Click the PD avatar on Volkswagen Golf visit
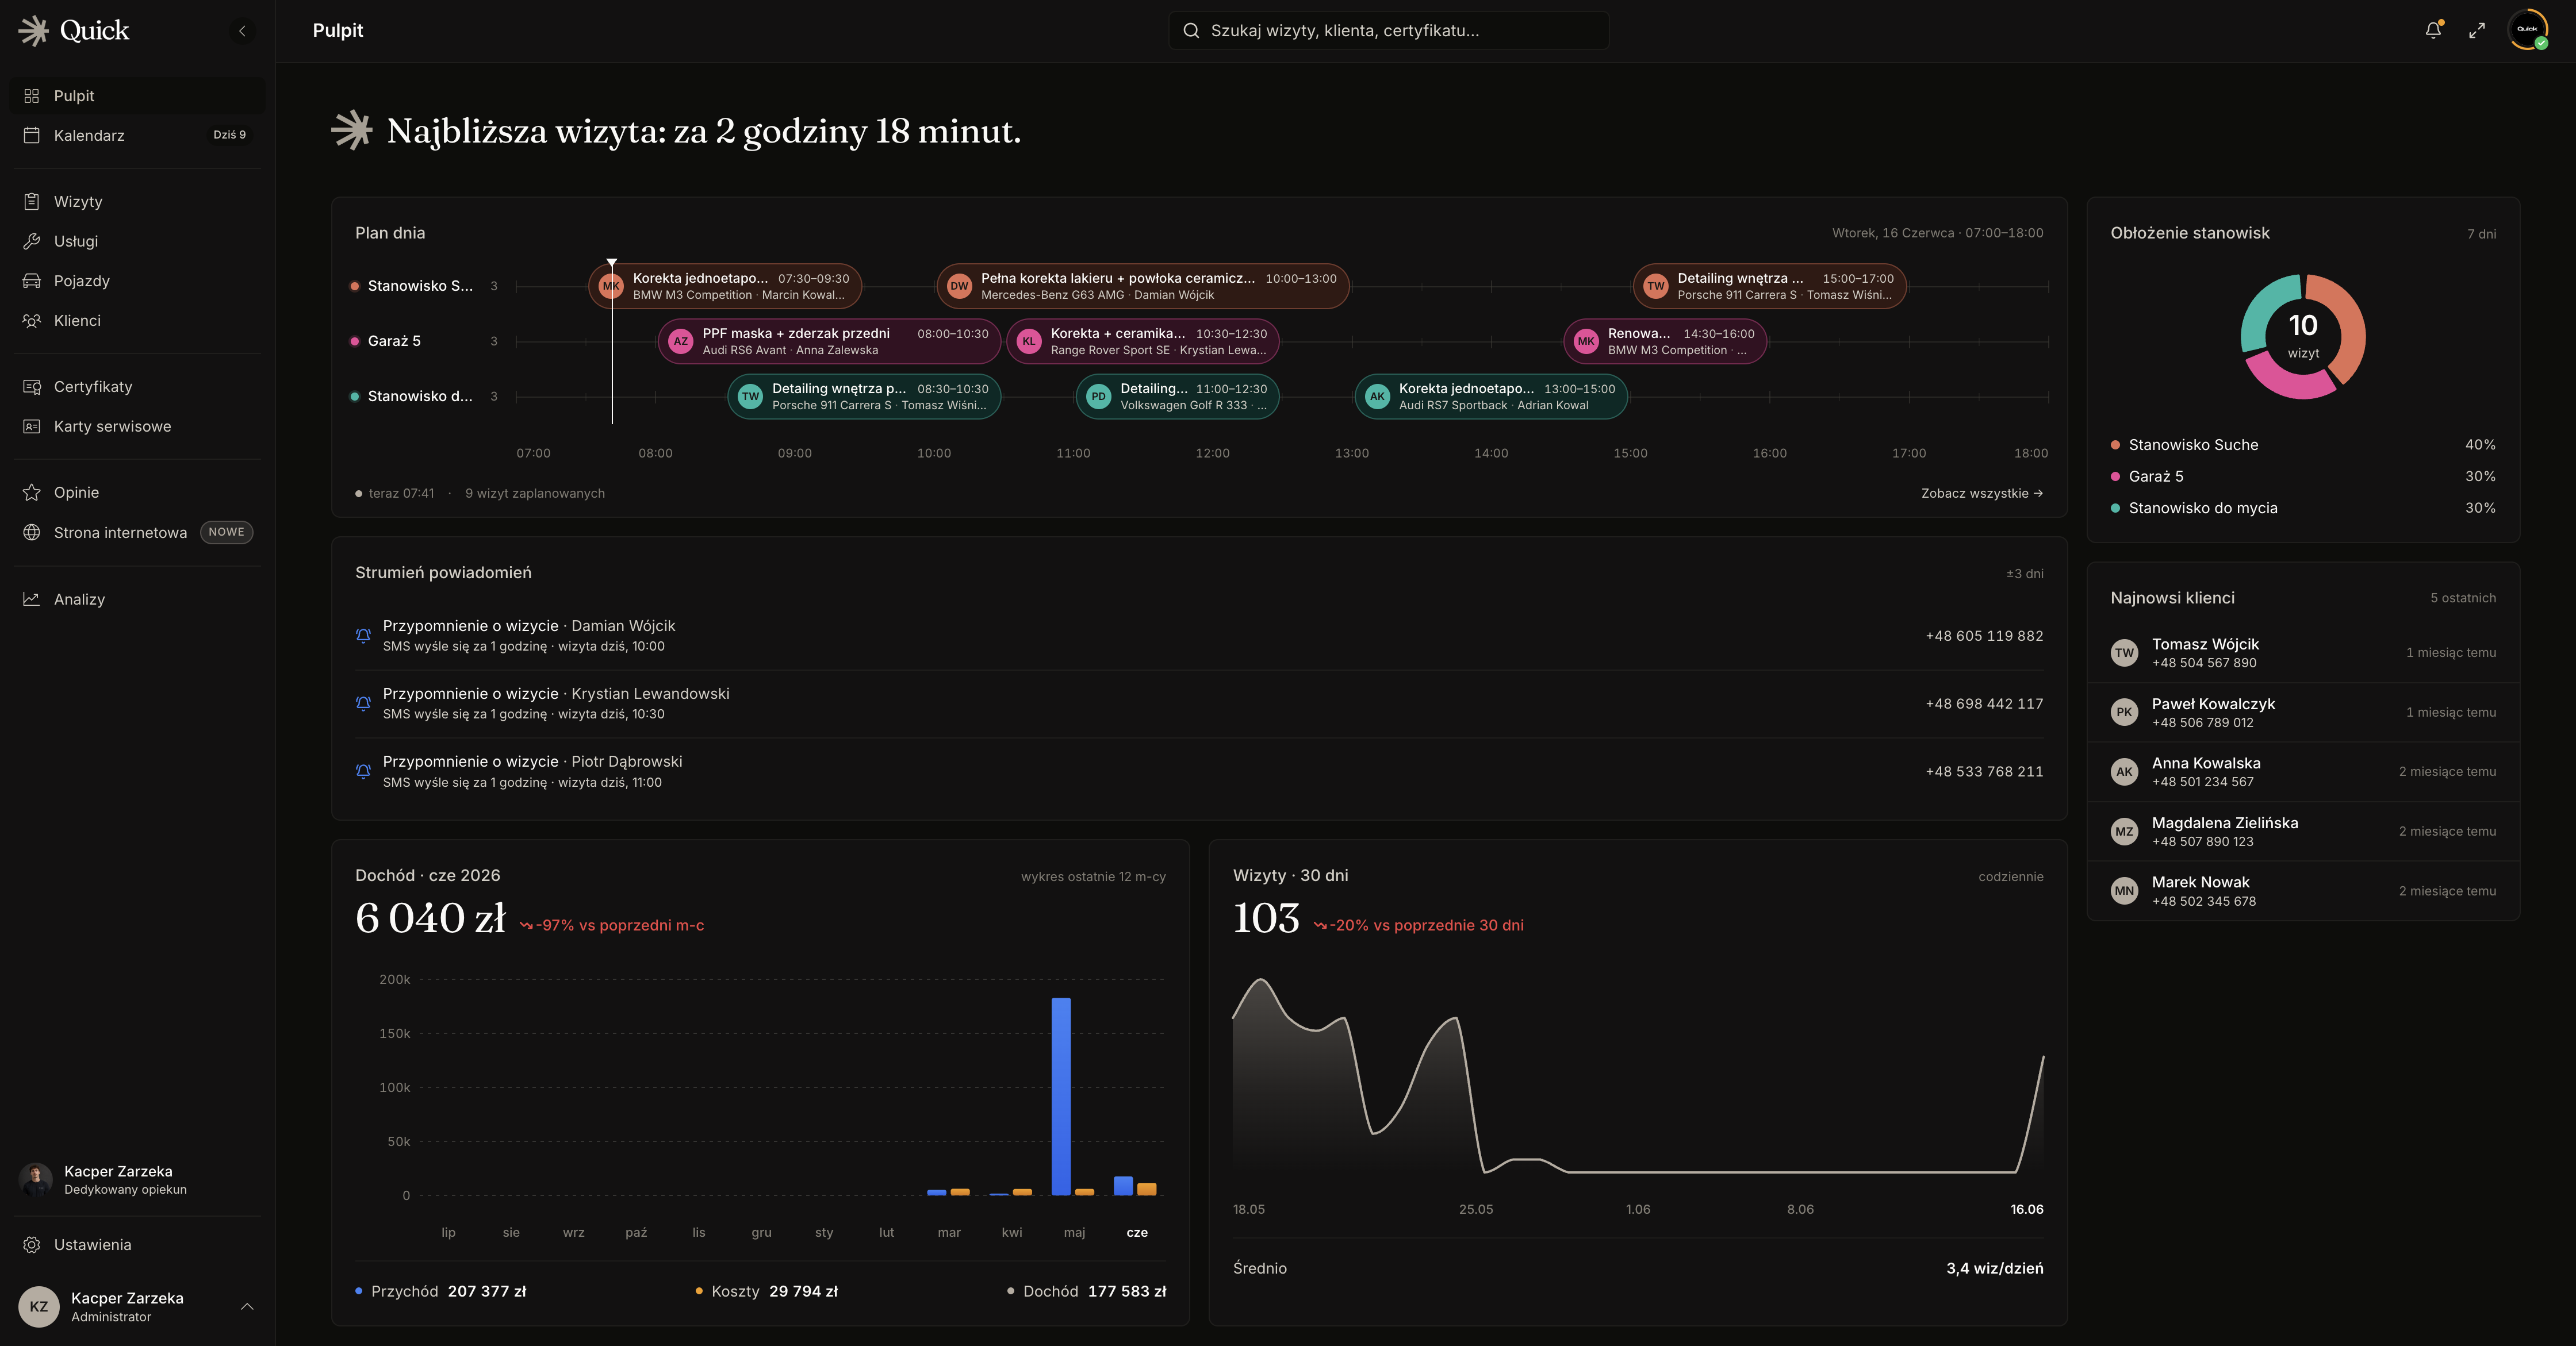This screenshot has height=1346, width=2576. click(x=1098, y=397)
